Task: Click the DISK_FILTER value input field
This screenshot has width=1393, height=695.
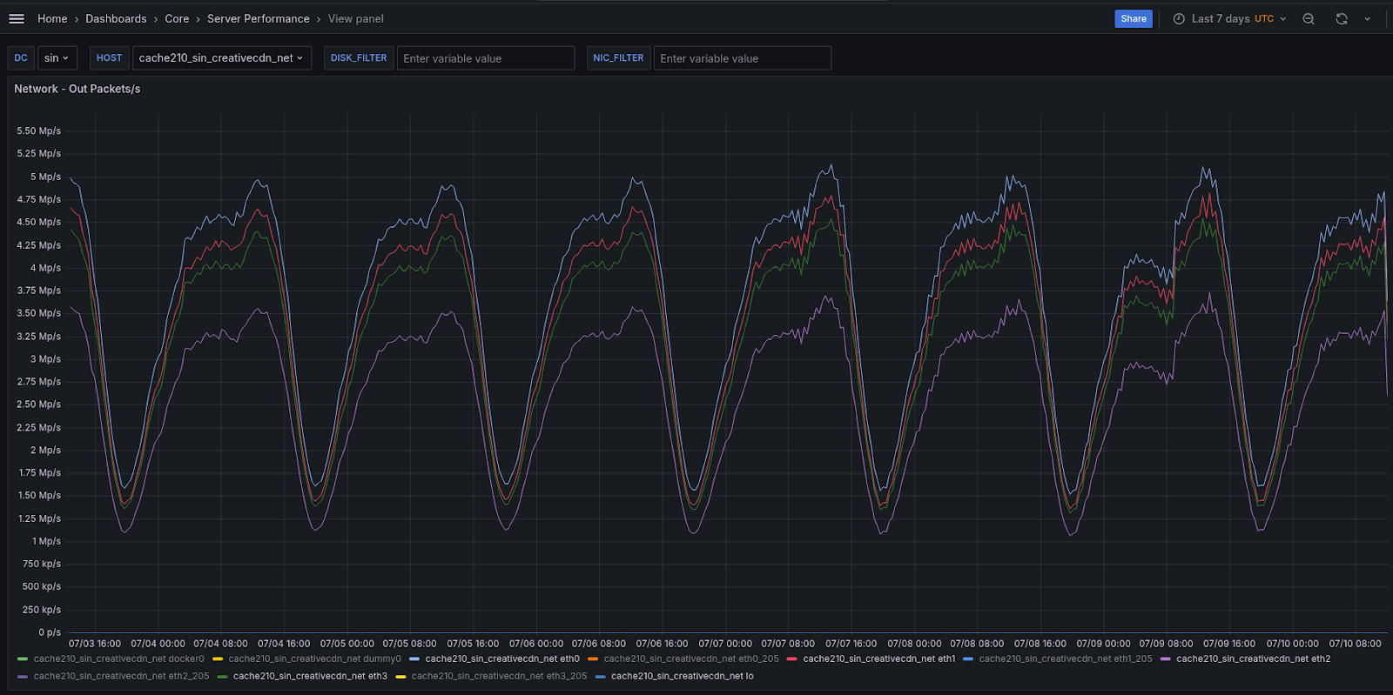Action: pos(486,58)
